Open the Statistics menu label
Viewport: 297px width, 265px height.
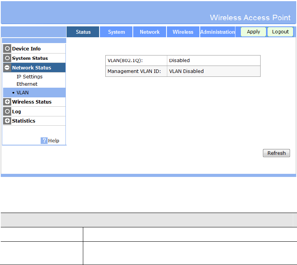pos(24,121)
